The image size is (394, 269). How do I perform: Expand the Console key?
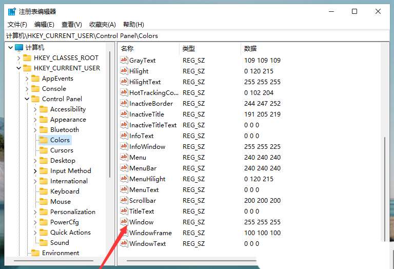pyautogui.click(x=27, y=89)
